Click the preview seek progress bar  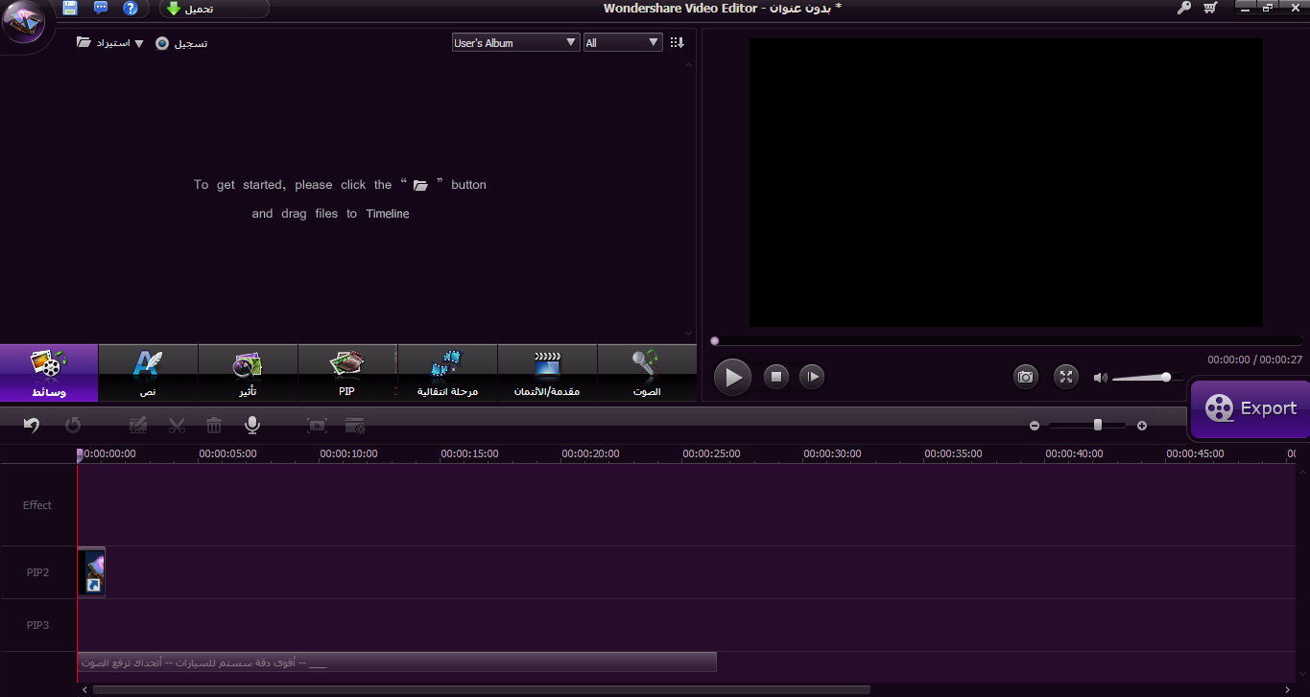(1006, 340)
